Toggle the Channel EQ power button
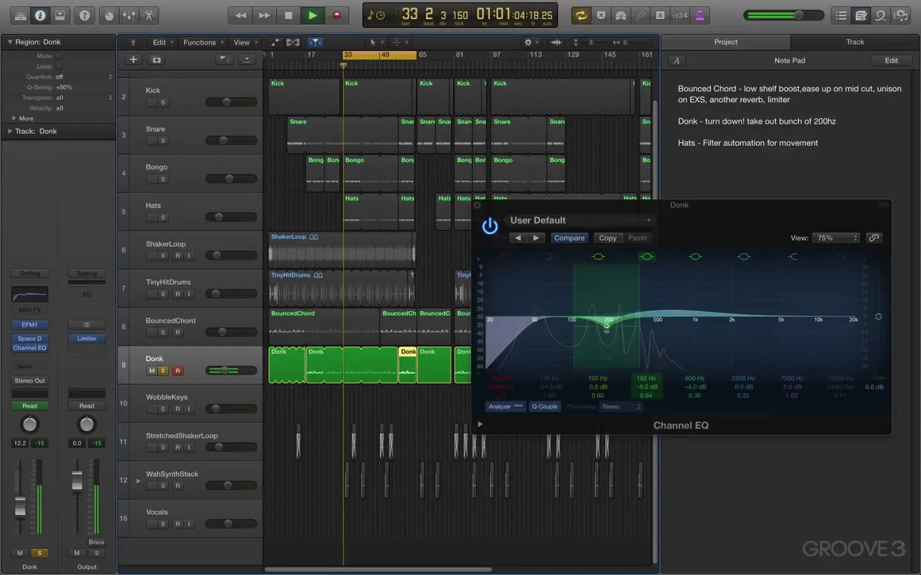921x575 pixels. tap(490, 226)
